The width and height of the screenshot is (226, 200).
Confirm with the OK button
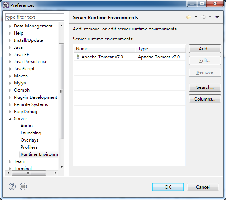pyautogui.click(x=168, y=187)
